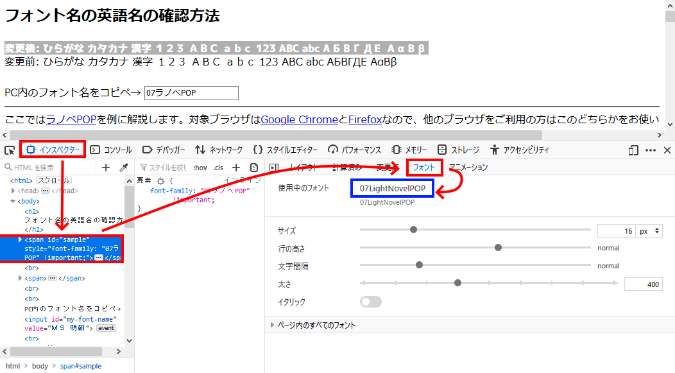
Task: Open the devtools three-dot options menu
Action: 651,150
